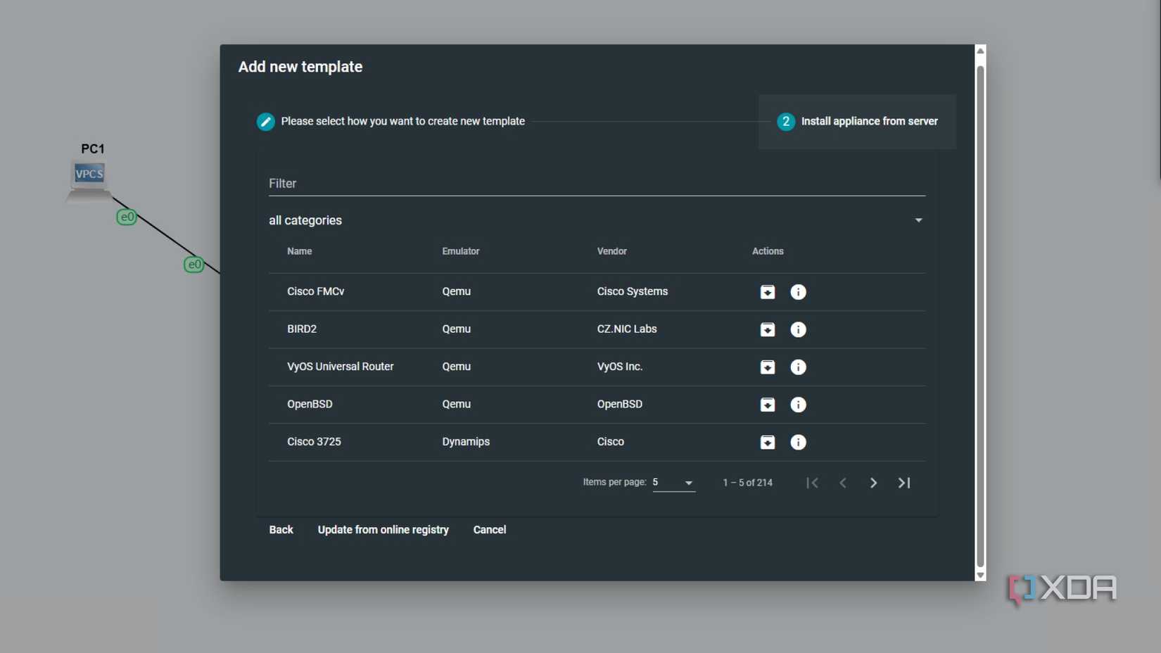The image size is (1161, 653).
Task: Return to the template creation method step
Action: click(391, 122)
